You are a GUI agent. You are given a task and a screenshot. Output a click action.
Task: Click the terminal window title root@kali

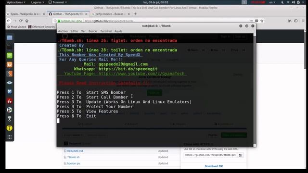156,26
